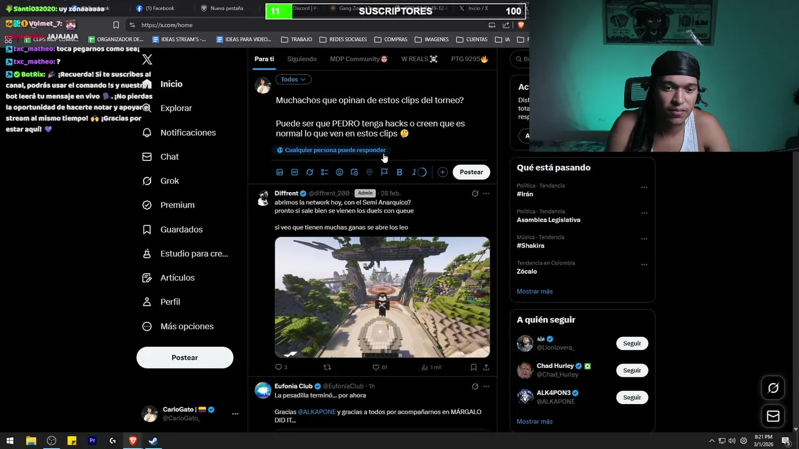Click the small Postear button in composer

(x=471, y=172)
